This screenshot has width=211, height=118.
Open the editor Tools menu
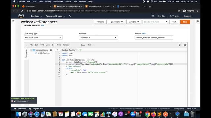click(59, 45)
